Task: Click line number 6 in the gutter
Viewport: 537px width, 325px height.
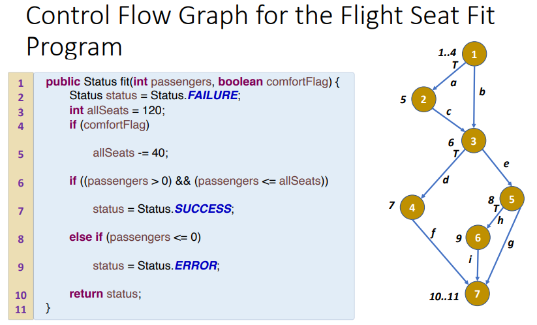Action: click(x=21, y=183)
